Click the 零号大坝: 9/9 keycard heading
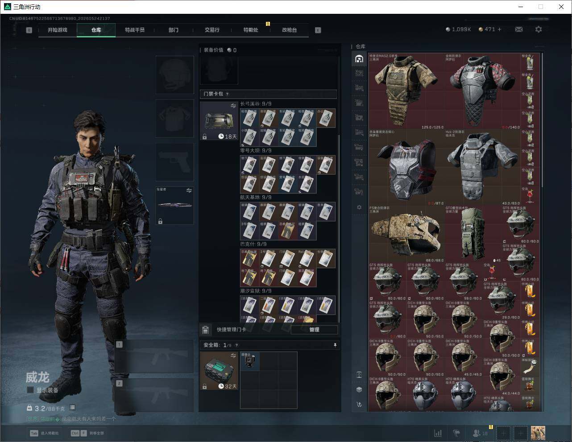The height and width of the screenshot is (442, 572). pyautogui.click(x=256, y=151)
